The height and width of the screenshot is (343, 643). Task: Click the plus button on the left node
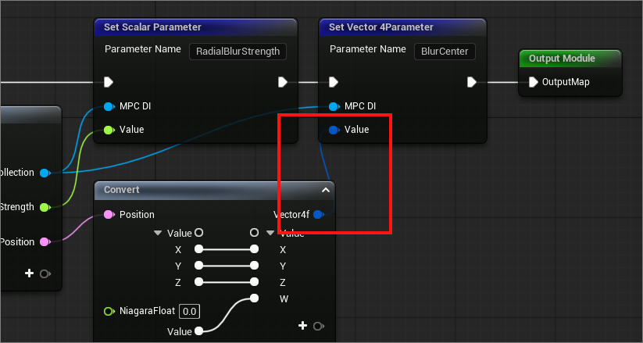tap(30, 273)
